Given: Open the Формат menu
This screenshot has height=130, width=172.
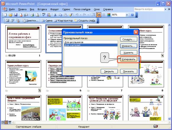Looking at the screenshot, I should coord(54,9).
